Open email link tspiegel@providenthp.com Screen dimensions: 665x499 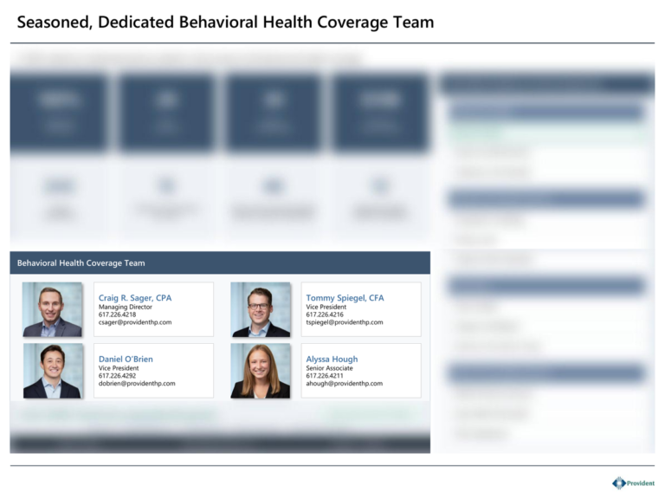click(345, 322)
